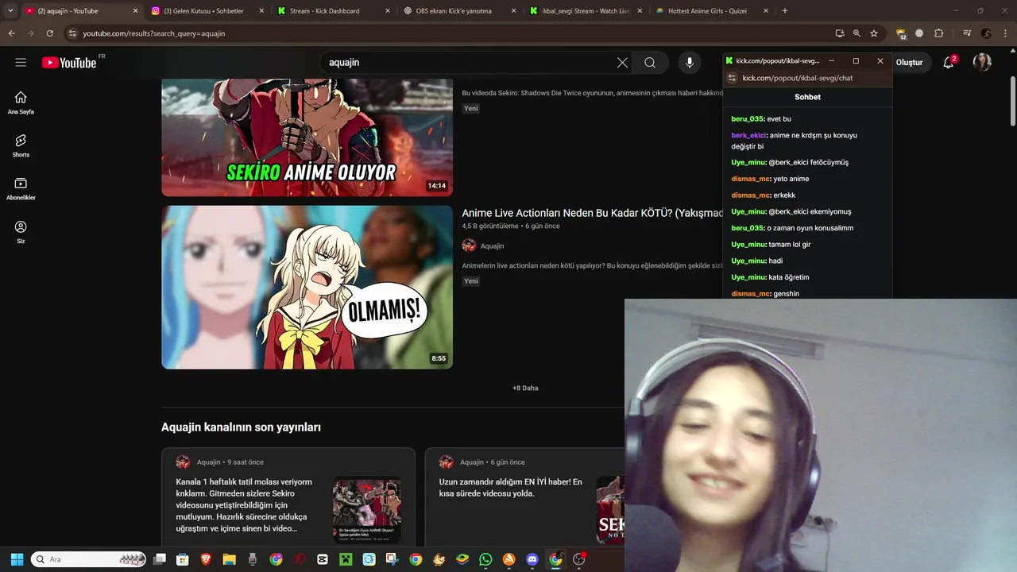Bookmark this page with star icon
The height and width of the screenshot is (572, 1017).
click(x=874, y=33)
